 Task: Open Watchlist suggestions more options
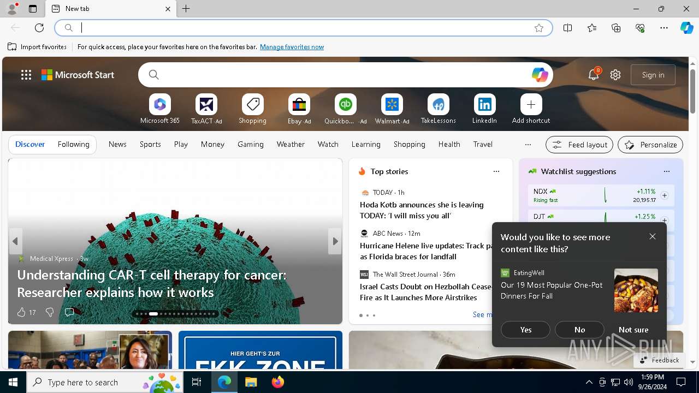[x=666, y=171]
